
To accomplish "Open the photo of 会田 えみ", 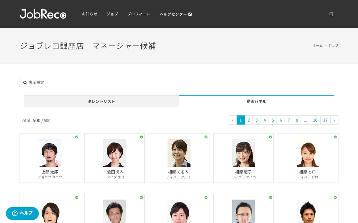I will point(114,153).
